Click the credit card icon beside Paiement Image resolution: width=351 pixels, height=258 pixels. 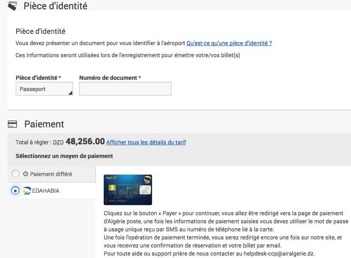click(13, 124)
